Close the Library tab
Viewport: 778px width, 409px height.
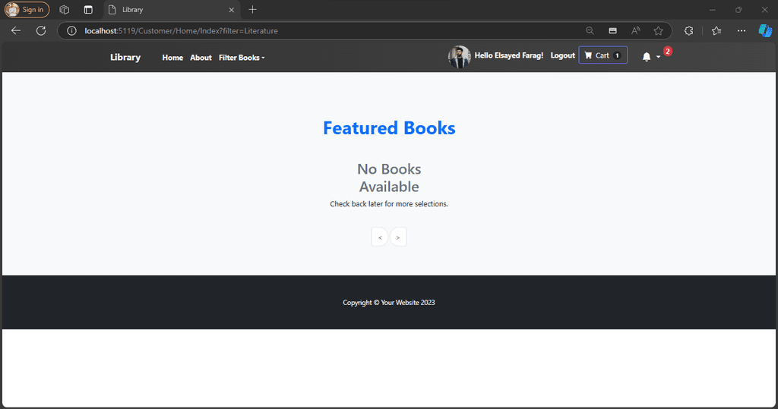click(231, 10)
